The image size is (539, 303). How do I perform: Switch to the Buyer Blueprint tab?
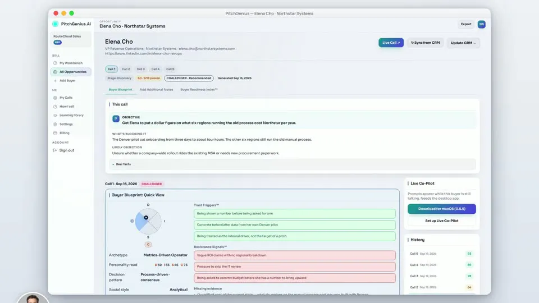(120, 90)
